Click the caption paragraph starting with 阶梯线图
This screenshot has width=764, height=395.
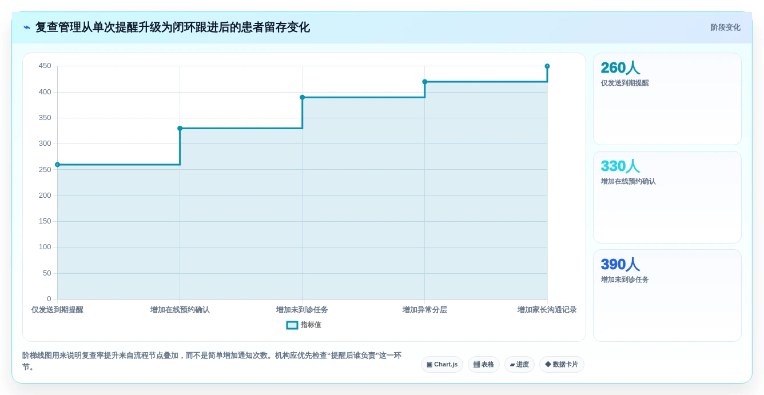pos(212,361)
